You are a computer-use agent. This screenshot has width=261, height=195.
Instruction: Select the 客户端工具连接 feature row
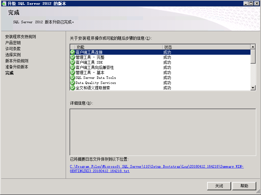160,52
